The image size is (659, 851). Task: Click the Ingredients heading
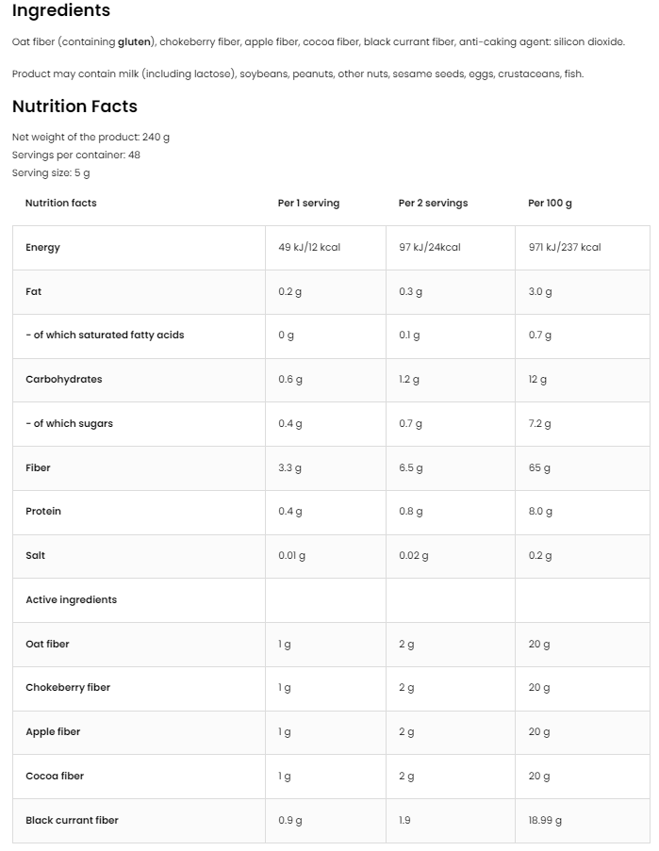coord(61,11)
